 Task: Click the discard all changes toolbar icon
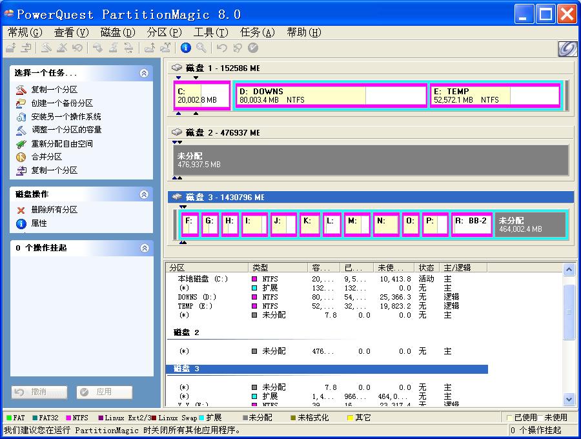point(237,48)
